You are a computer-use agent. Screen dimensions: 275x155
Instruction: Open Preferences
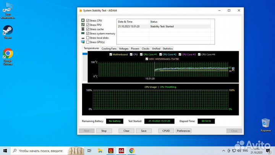(183, 131)
